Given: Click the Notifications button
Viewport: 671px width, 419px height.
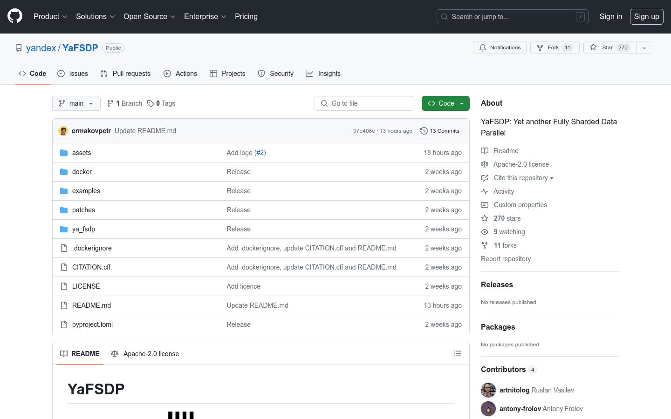Looking at the screenshot, I should 500,47.
